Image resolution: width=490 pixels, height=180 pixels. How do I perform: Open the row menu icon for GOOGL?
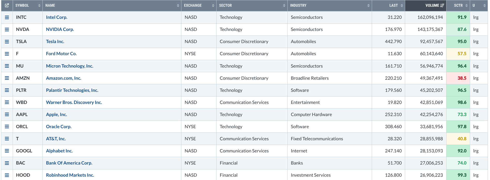(7, 151)
